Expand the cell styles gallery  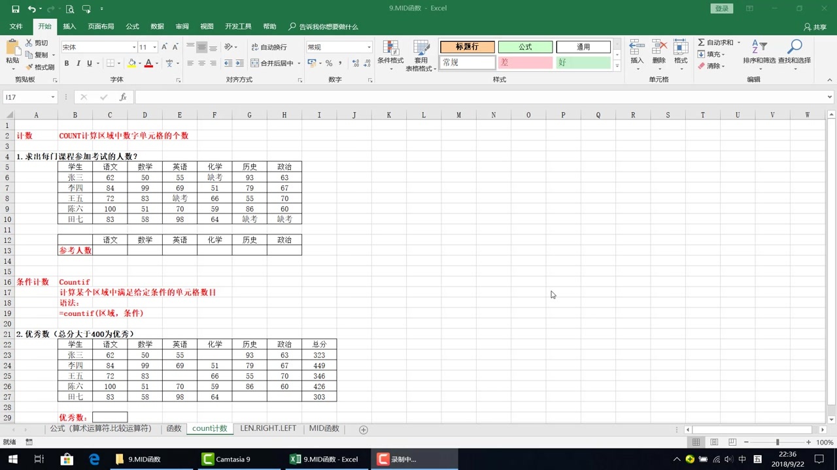pyautogui.click(x=617, y=66)
